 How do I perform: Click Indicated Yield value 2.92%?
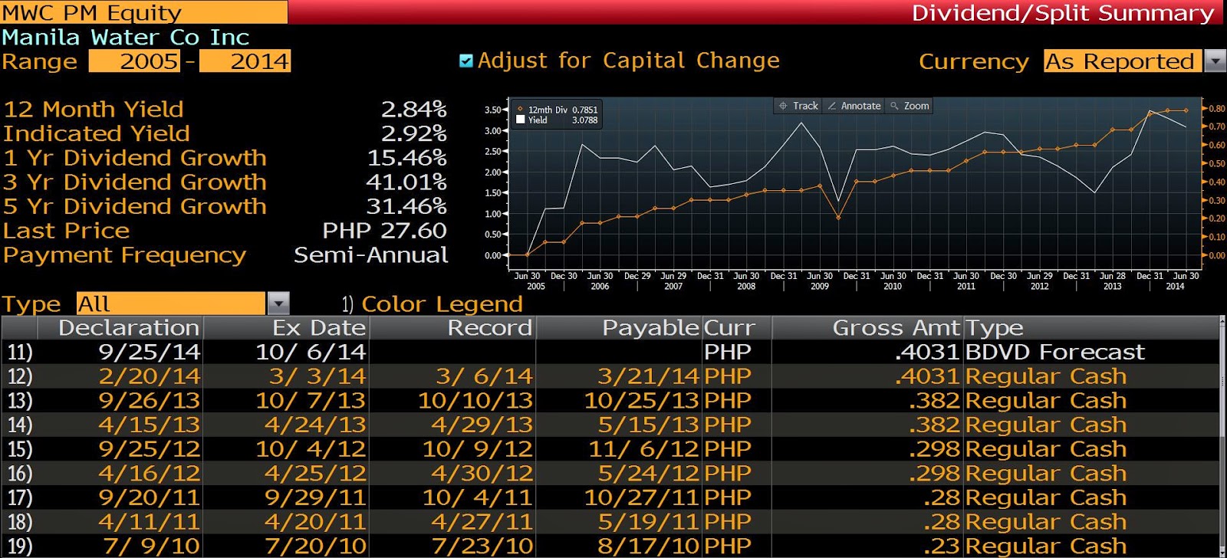pyautogui.click(x=414, y=133)
